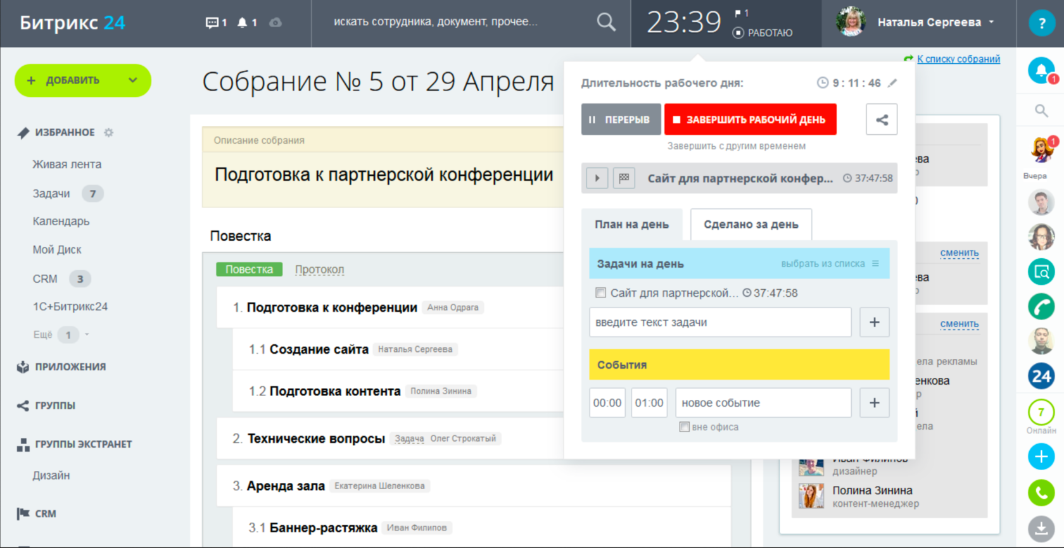Open Календарь in the sidebar
The height and width of the screenshot is (548, 1064).
[x=61, y=221]
